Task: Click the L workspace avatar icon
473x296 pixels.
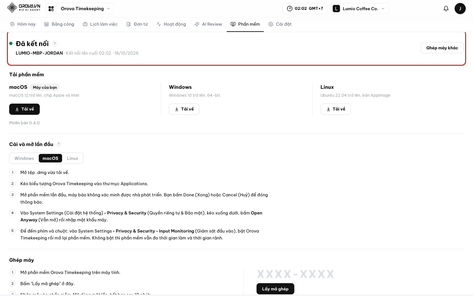Action: tap(336, 9)
